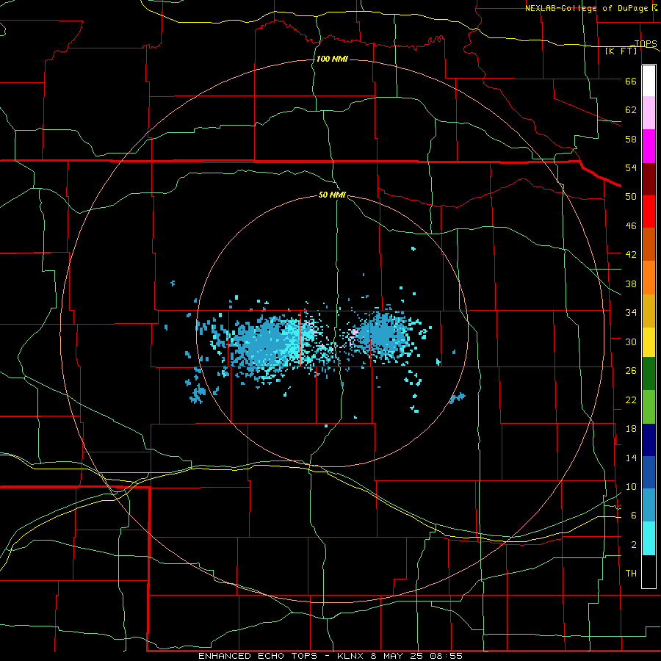The height and width of the screenshot is (661, 661).
Task: Click the bright red legend swatch
Action: click(x=649, y=212)
